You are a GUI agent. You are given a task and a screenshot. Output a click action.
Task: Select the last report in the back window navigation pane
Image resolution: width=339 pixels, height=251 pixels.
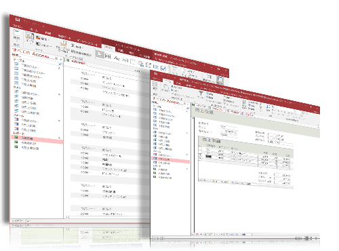coord(27,148)
